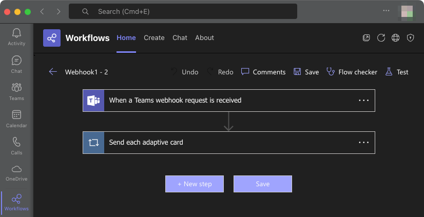The image size is (424, 217).
Task: Click the loop icon on adaptive card step
Action: coord(93,143)
